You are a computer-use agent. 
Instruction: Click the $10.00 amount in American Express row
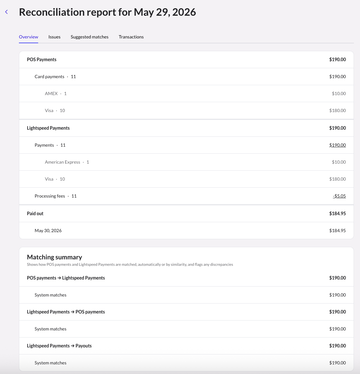click(x=339, y=162)
